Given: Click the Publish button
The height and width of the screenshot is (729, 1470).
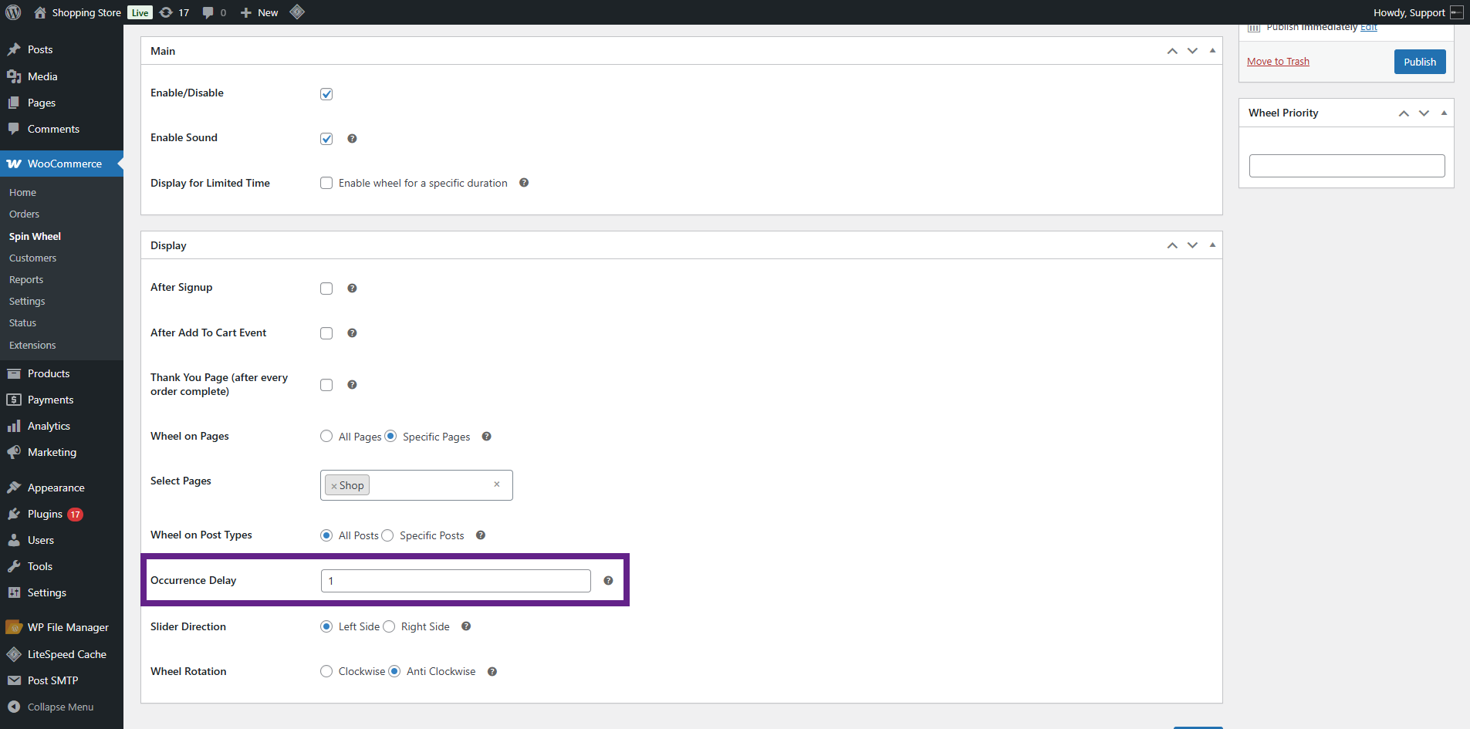Looking at the screenshot, I should click(x=1419, y=62).
